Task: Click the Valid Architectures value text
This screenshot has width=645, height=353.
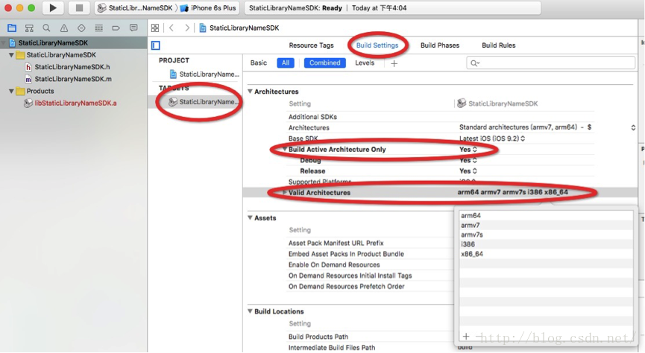Action: click(x=512, y=192)
